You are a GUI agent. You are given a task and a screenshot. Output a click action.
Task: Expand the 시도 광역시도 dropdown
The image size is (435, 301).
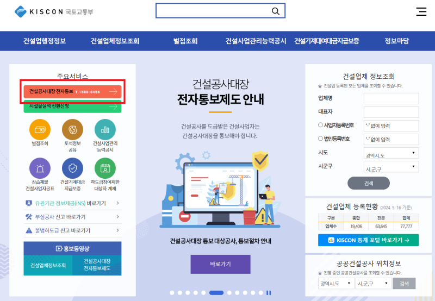point(391,153)
